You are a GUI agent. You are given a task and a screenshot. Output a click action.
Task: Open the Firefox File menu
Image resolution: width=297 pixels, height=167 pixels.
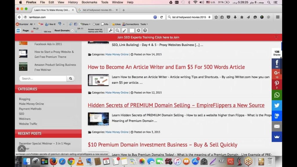click(x=42, y=2)
